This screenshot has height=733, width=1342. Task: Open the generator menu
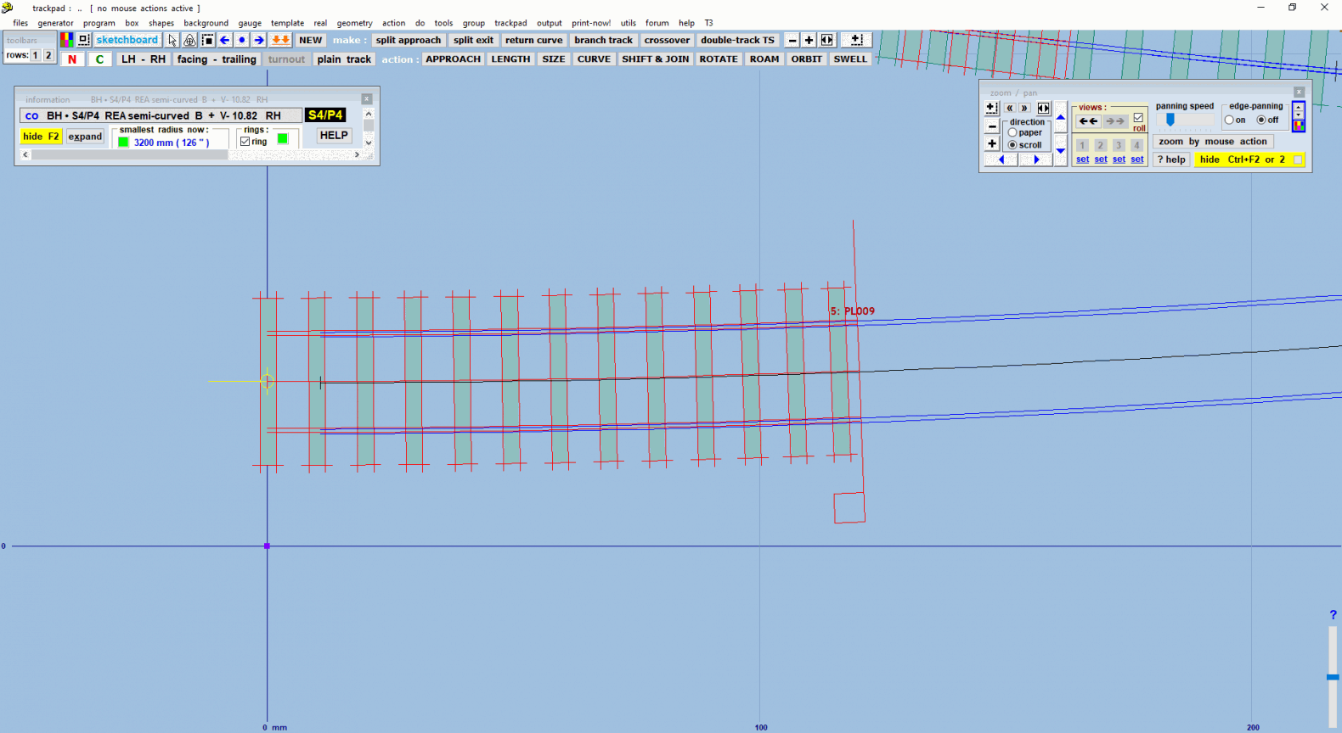coord(55,23)
